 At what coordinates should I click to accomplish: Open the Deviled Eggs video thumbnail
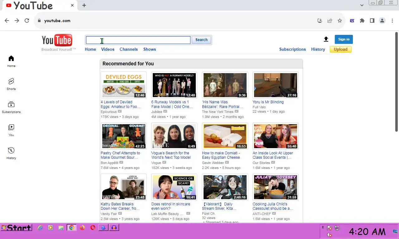124,85
